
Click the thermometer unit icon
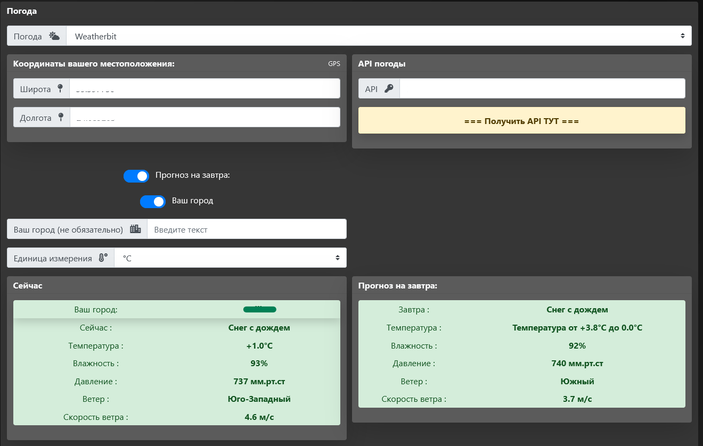point(103,258)
